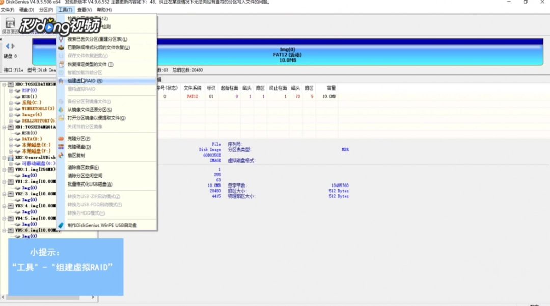Choose 清除扇区数据 from the Tools menu
Viewport: 550px width, 306px height.
[x=83, y=167]
